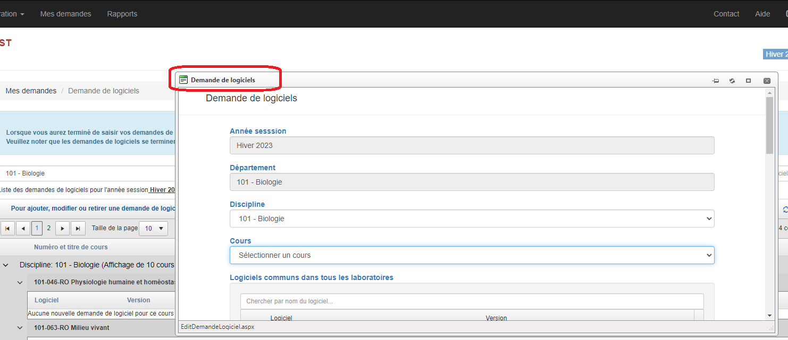Click the software name search field
Viewport: 788px width, 340px height.
[472, 301]
